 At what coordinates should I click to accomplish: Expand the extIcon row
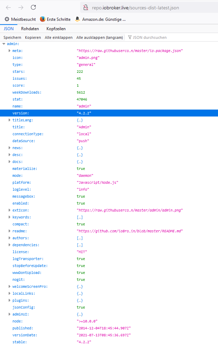(9, 210)
